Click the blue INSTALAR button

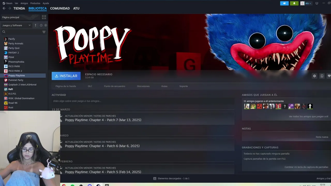tap(66, 76)
